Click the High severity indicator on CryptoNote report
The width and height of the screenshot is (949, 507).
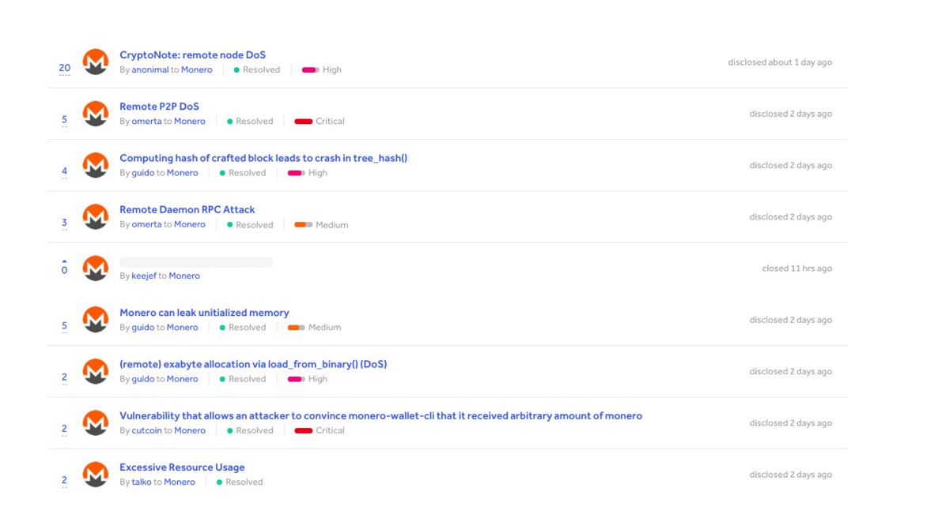tap(322, 69)
